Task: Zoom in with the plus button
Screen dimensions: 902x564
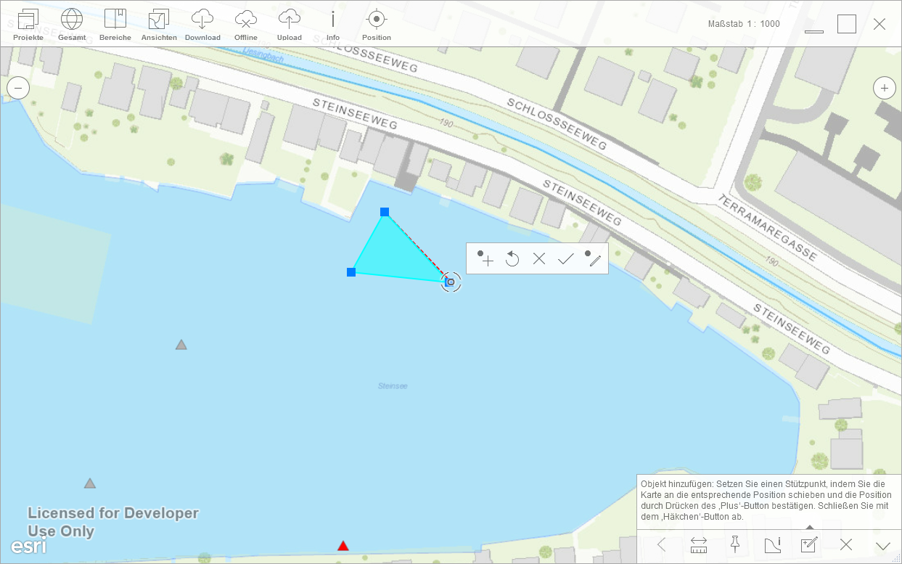Action: (884, 89)
